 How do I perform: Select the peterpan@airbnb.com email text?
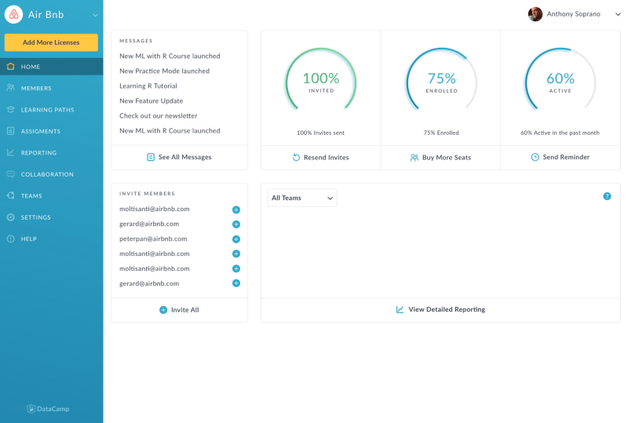153,239
